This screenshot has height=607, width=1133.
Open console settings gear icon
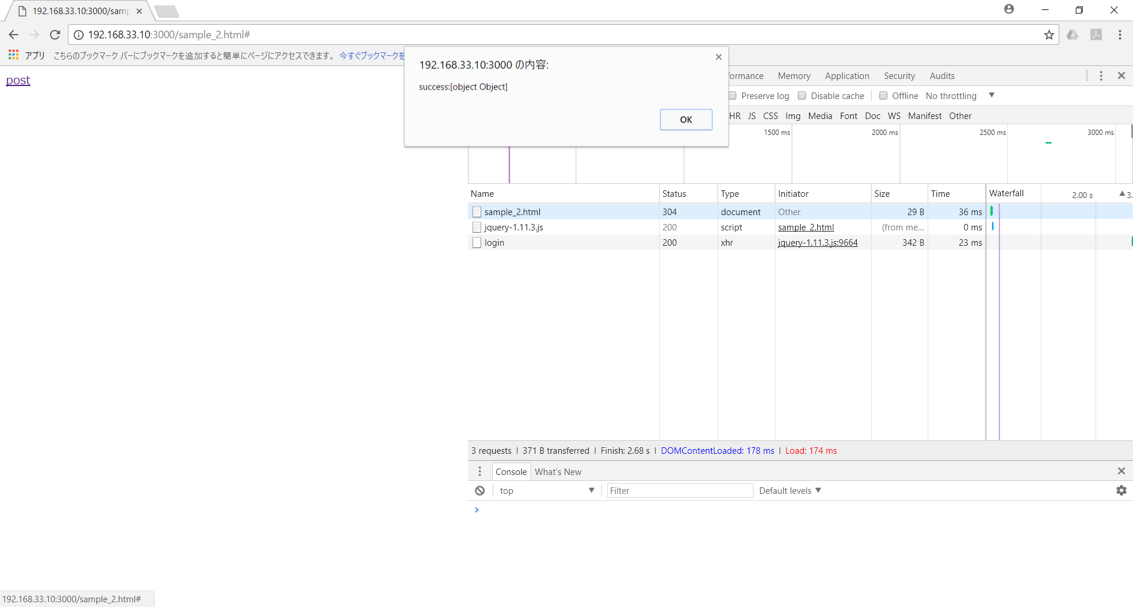click(x=1121, y=491)
